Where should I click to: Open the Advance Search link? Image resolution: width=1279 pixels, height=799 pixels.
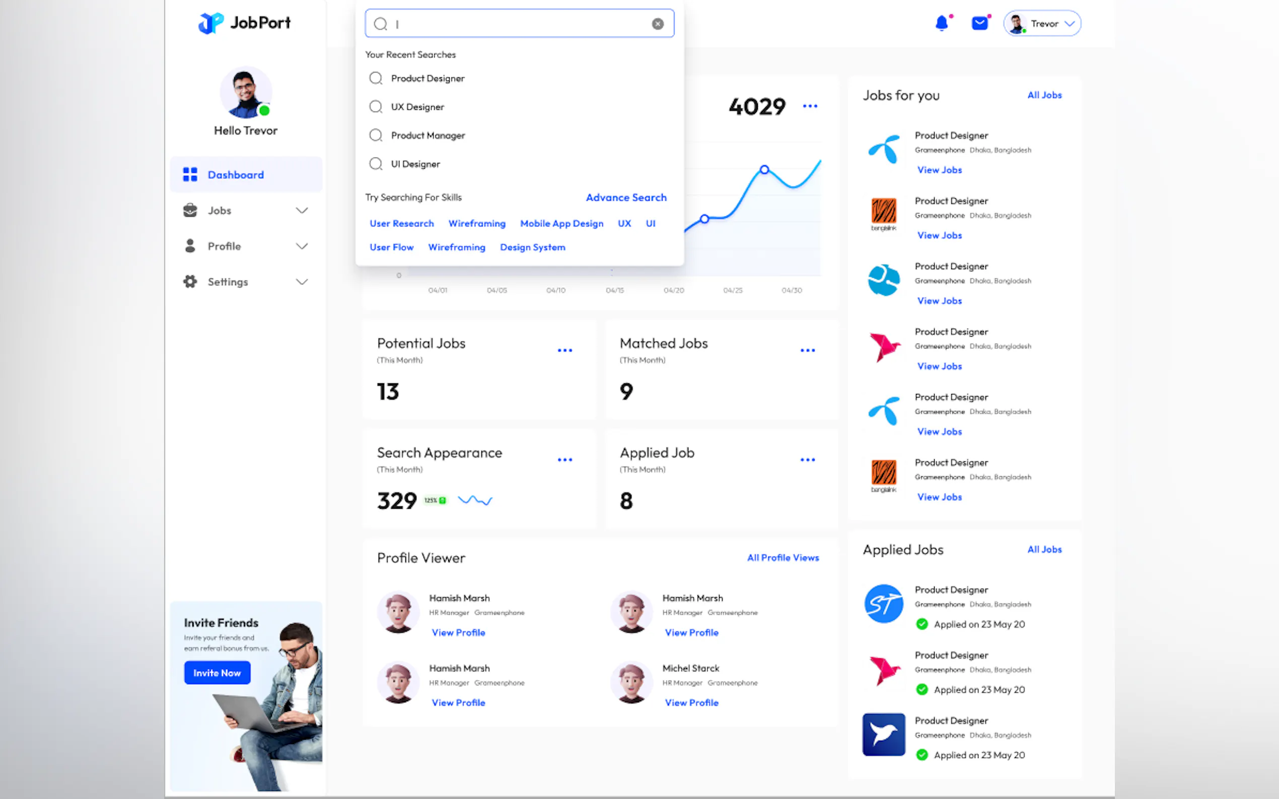tap(626, 197)
